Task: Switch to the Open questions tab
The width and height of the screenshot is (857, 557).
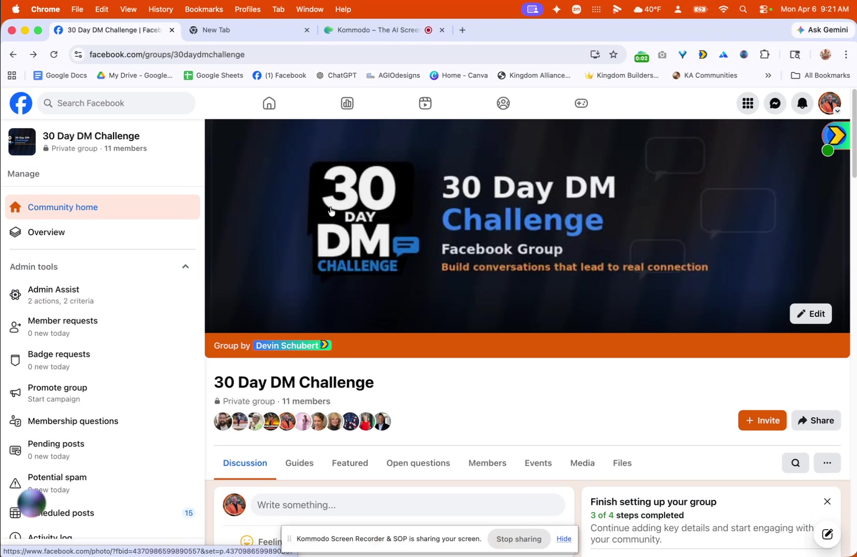Action: (x=418, y=463)
